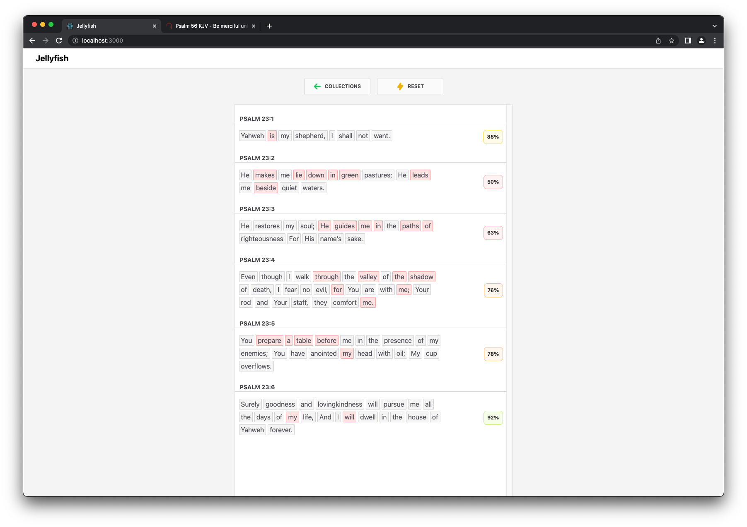This screenshot has width=747, height=527.
Task: Close the Psalm 56 KJV tab
Action: (x=254, y=26)
